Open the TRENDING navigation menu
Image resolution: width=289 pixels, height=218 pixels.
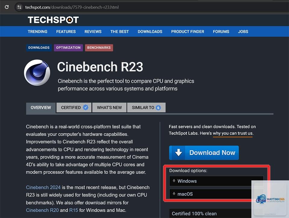pyautogui.click(x=38, y=32)
